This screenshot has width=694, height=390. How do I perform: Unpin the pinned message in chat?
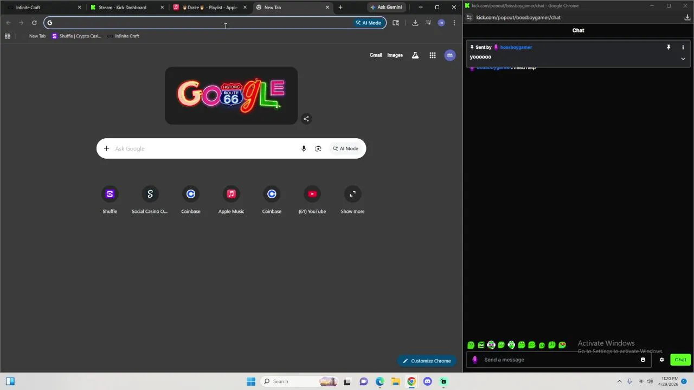[x=669, y=47]
